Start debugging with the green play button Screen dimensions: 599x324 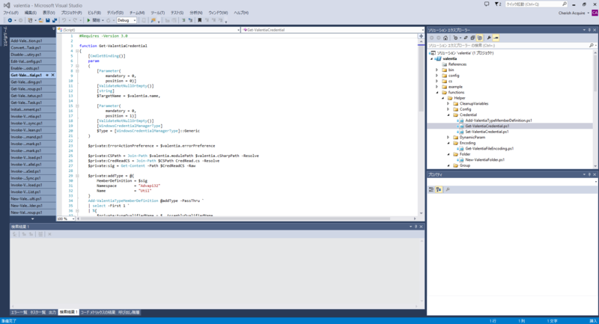click(88, 20)
